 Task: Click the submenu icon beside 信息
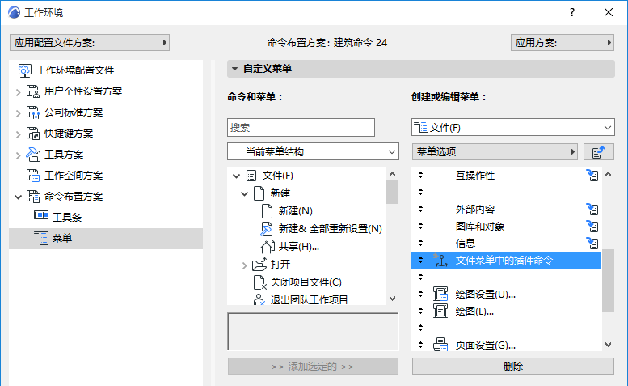[x=592, y=243]
